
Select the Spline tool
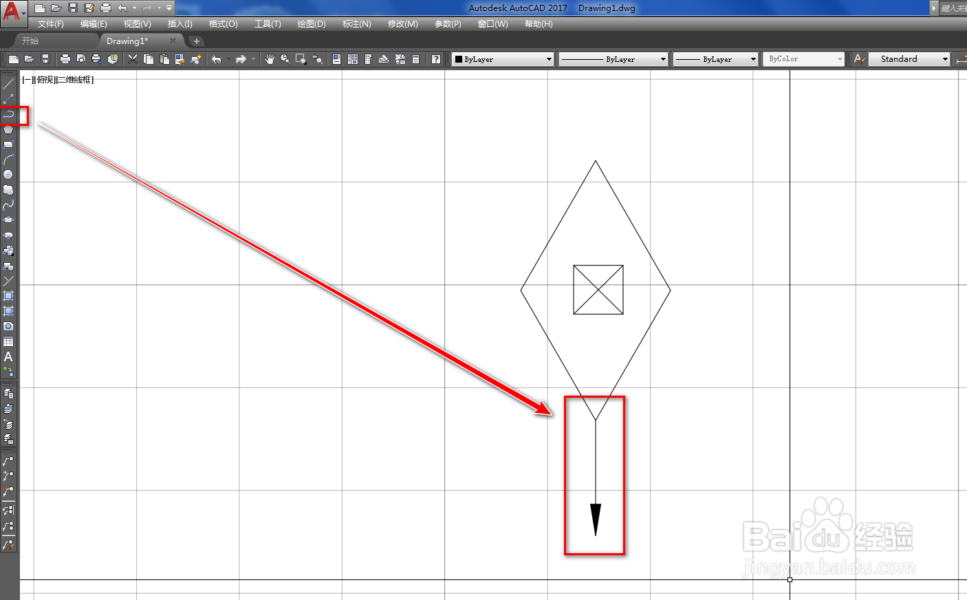pos(8,205)
